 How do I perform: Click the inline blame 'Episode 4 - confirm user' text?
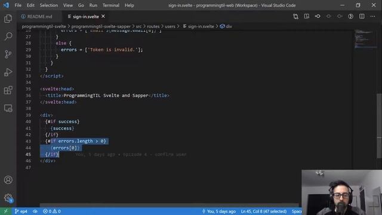[155, 154]
